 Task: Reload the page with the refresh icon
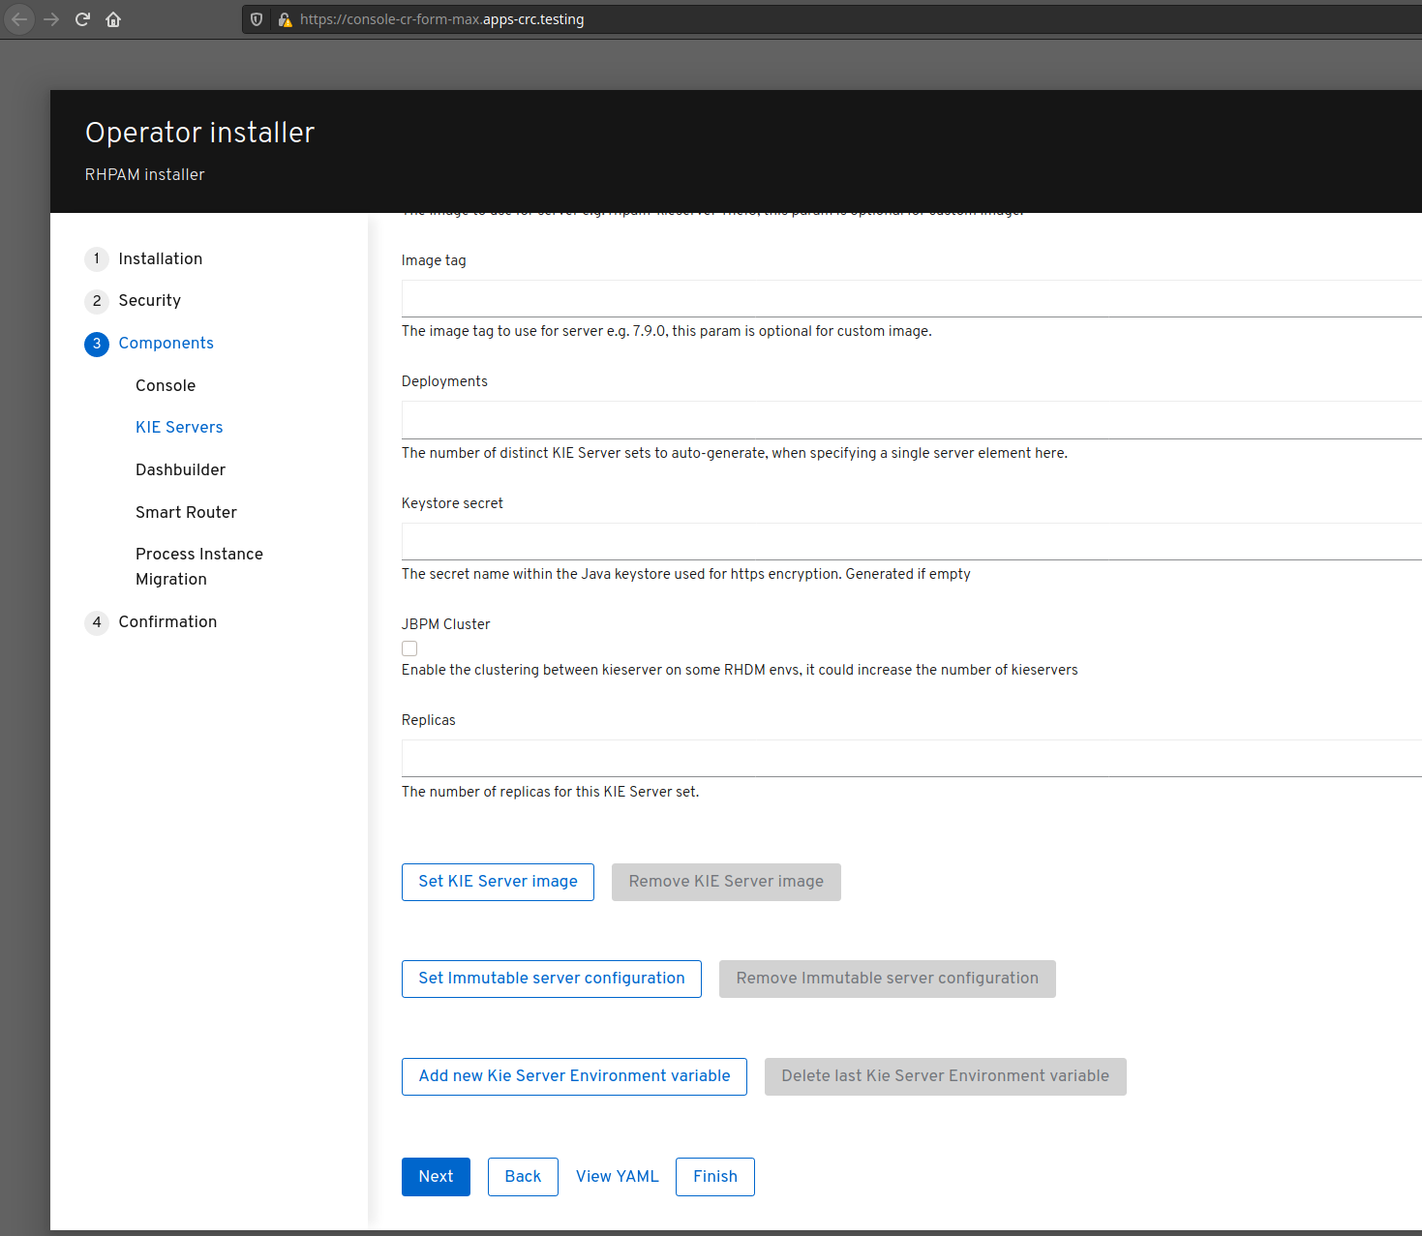[82, 19]
